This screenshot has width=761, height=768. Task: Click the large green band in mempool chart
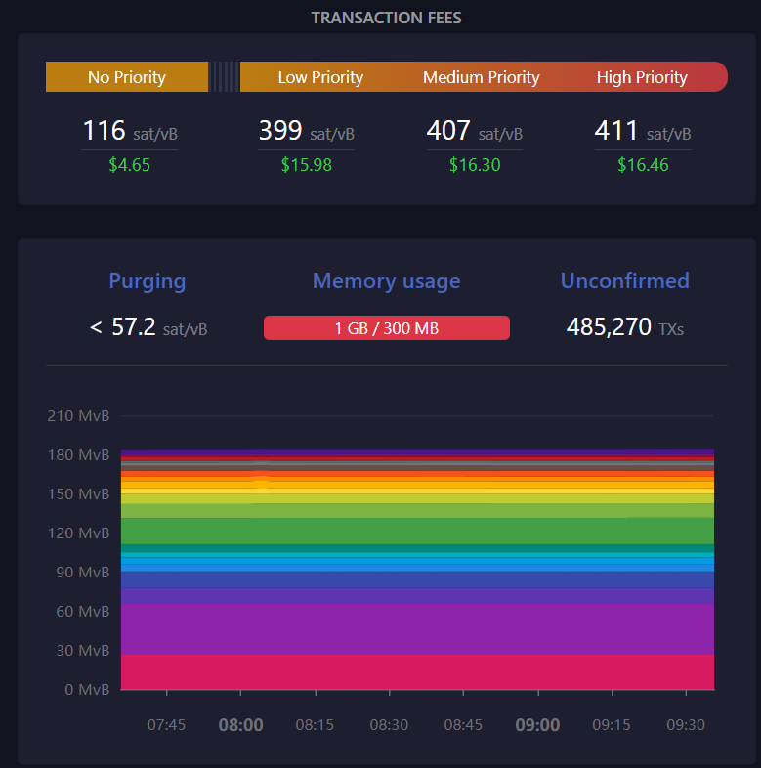coord(417,531)
